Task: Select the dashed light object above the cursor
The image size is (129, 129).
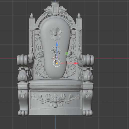Action: [x=56, y=50]
